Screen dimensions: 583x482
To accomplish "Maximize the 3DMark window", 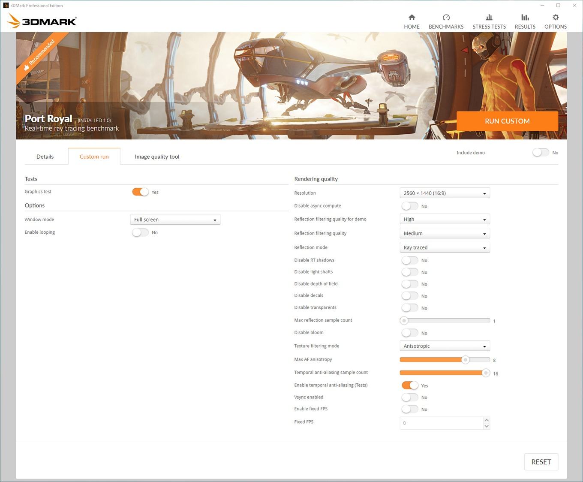I will (x=558, y=6).
